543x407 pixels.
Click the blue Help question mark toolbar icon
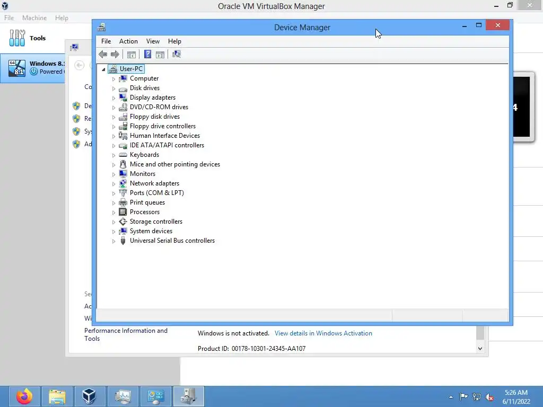[x=147, y=55]
